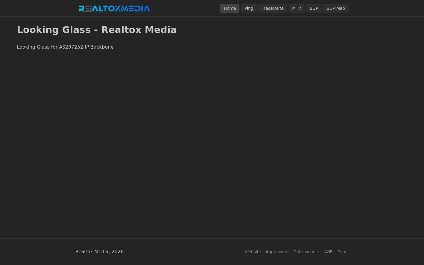
Task: Click the footer text Realtox Media, 2026
Action: pos(100,251)
